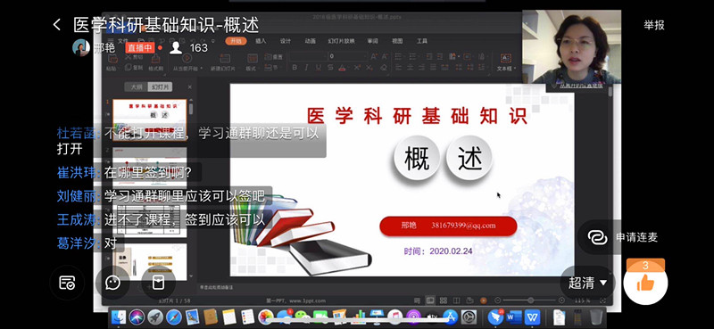This screenshot has height=329, width=714.
Task: Open the 文本框 text box dropdown
Action: 505,69
